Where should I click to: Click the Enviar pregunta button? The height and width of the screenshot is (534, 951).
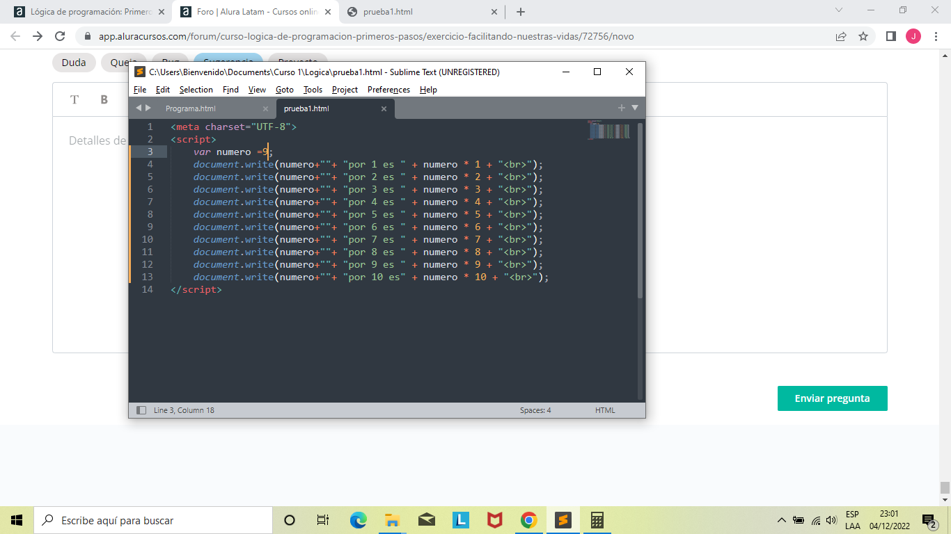point(833,398)
